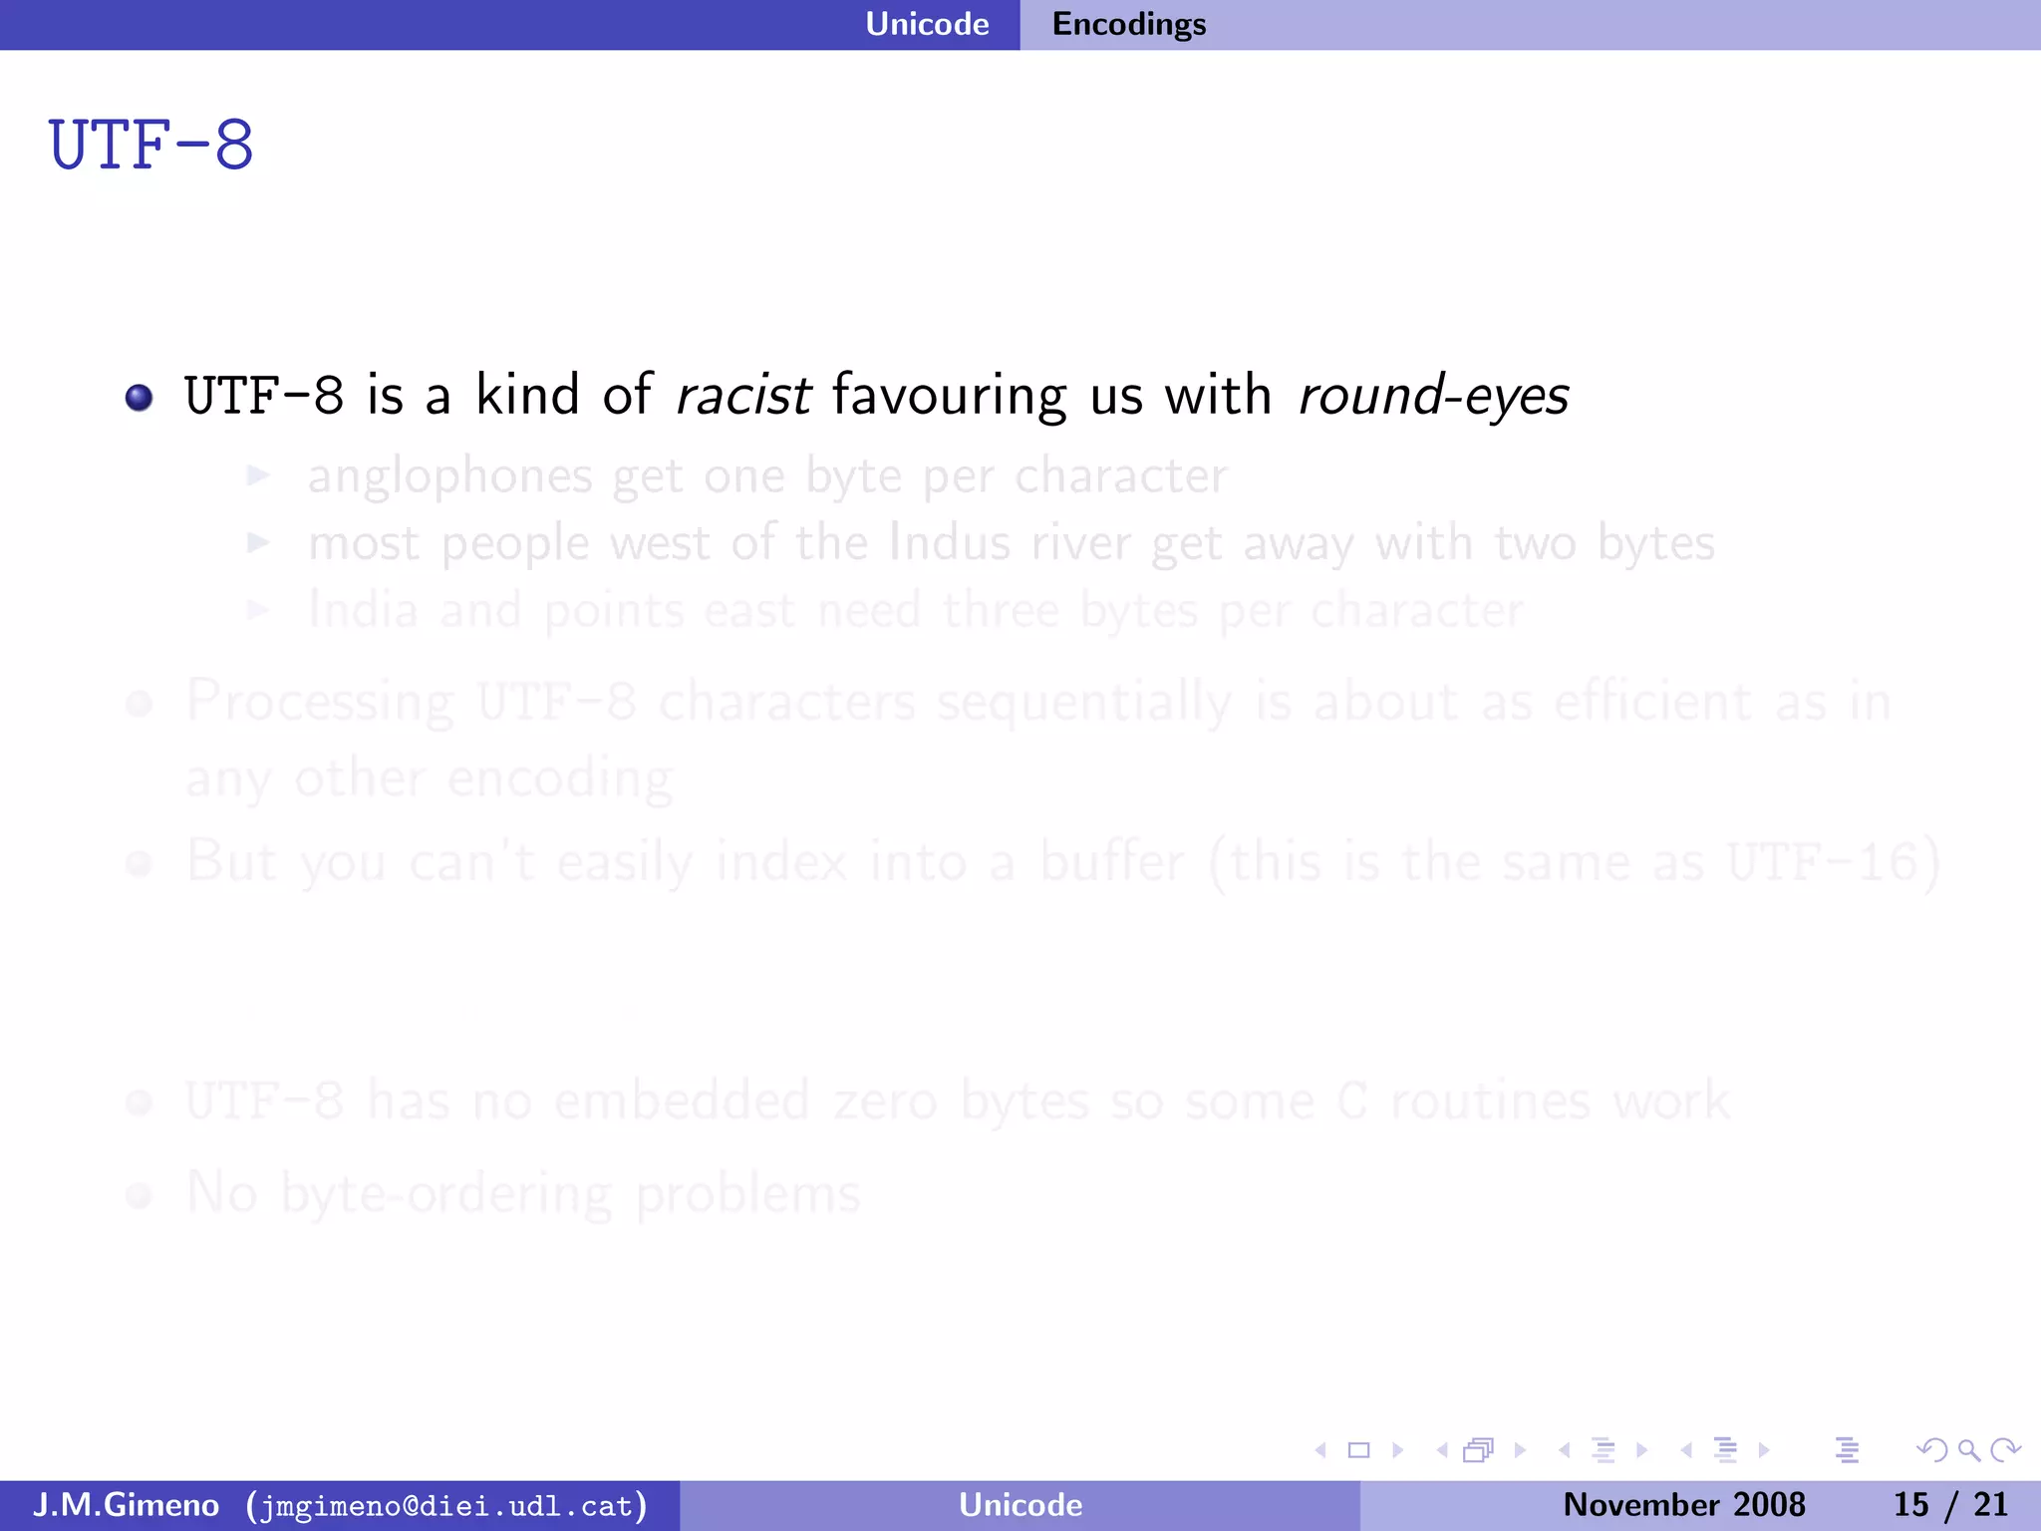The height and width of the screenshot is (1531, 2041).
Task: Go to previous frame arrow
Action: [1441, 1450]
